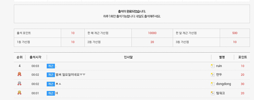Click the level badge beside dongdong
This screenshot has width=254, height=100.
point(213,84)
